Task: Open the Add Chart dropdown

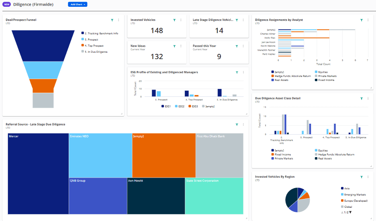Action: 78,4
